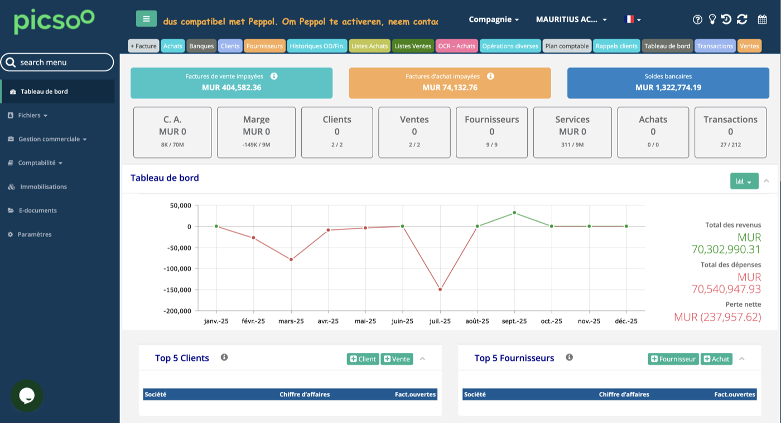Collapse the Top 5 Clients panel
This screenshot has width=781, height=423.
pos(422,359)
